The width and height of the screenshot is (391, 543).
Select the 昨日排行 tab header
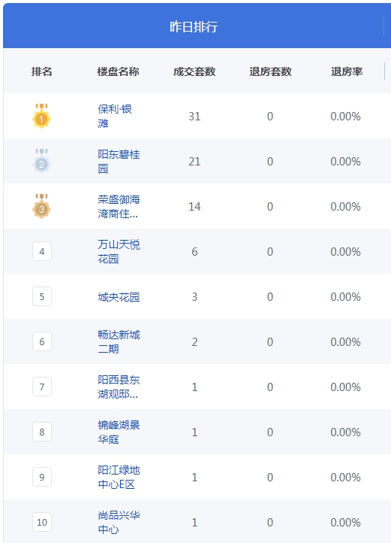pyautogui.click(x=194, y=26)
